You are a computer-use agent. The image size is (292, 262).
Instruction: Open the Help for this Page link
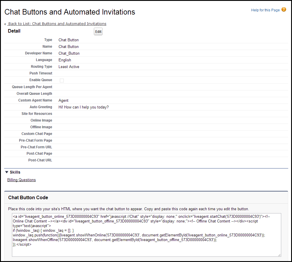click(x=265, y=10)
